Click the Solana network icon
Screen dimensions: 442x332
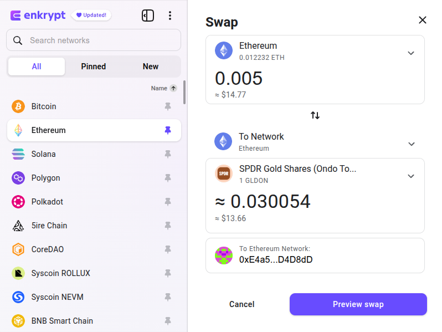18,154
